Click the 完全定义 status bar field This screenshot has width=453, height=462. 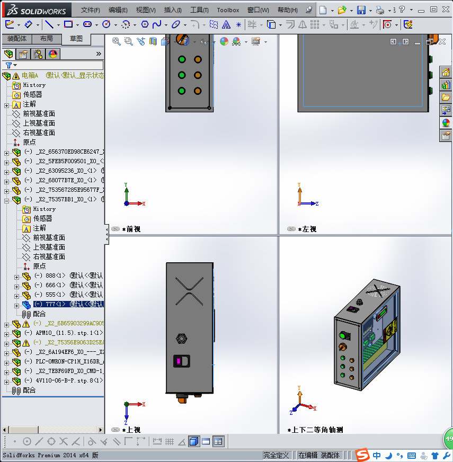point(276,455)
